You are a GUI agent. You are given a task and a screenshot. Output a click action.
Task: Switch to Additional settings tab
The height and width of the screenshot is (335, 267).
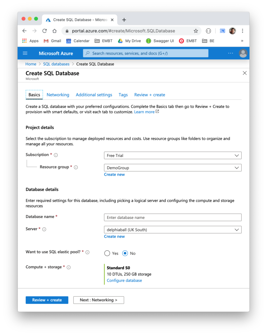coord(94,95)
